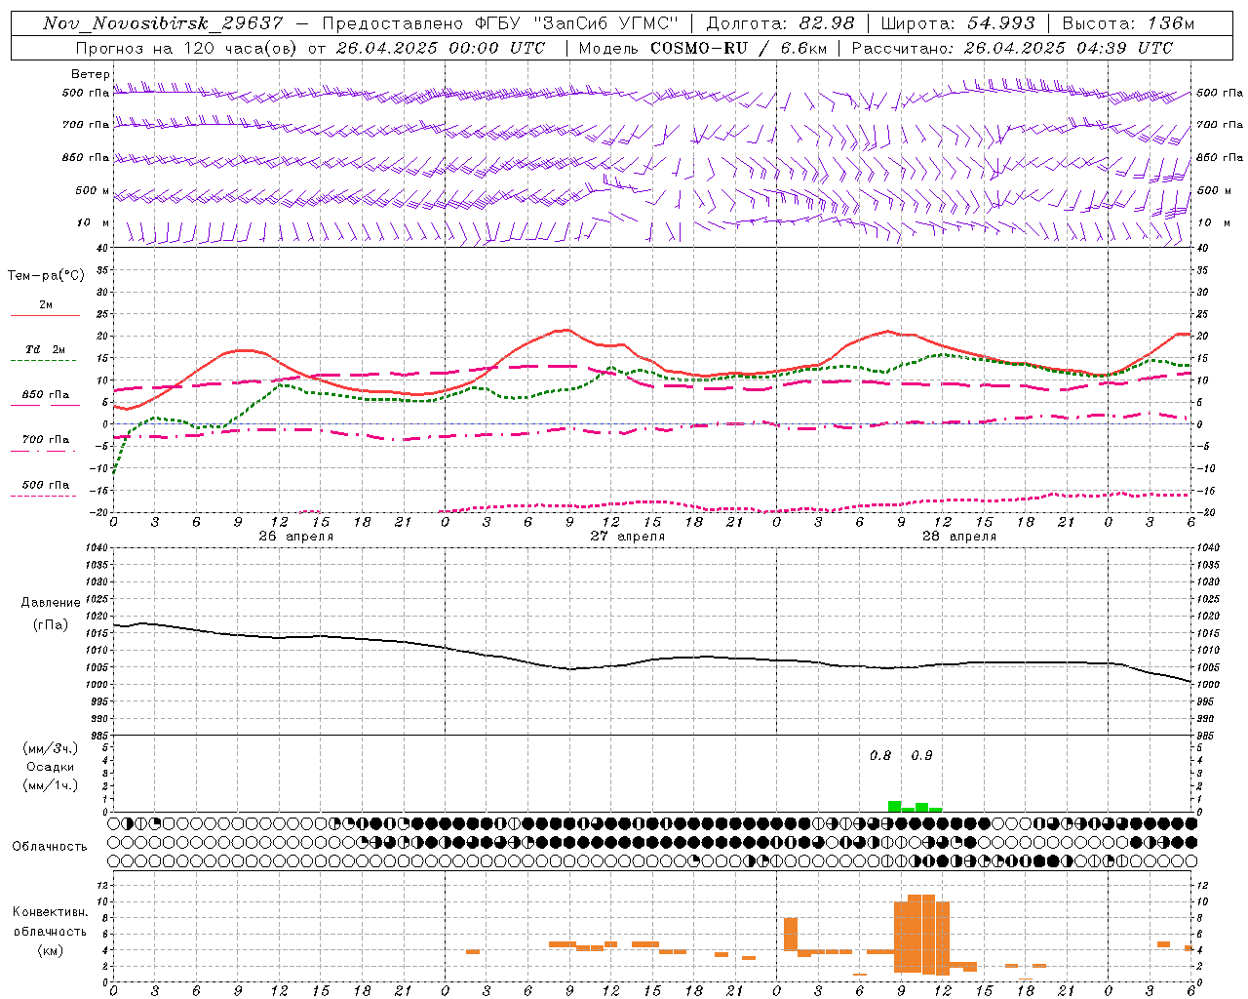1248x999 pixels.
Task: Click the model name COSMO-RU / 6.6км
Action: [739, 48]
